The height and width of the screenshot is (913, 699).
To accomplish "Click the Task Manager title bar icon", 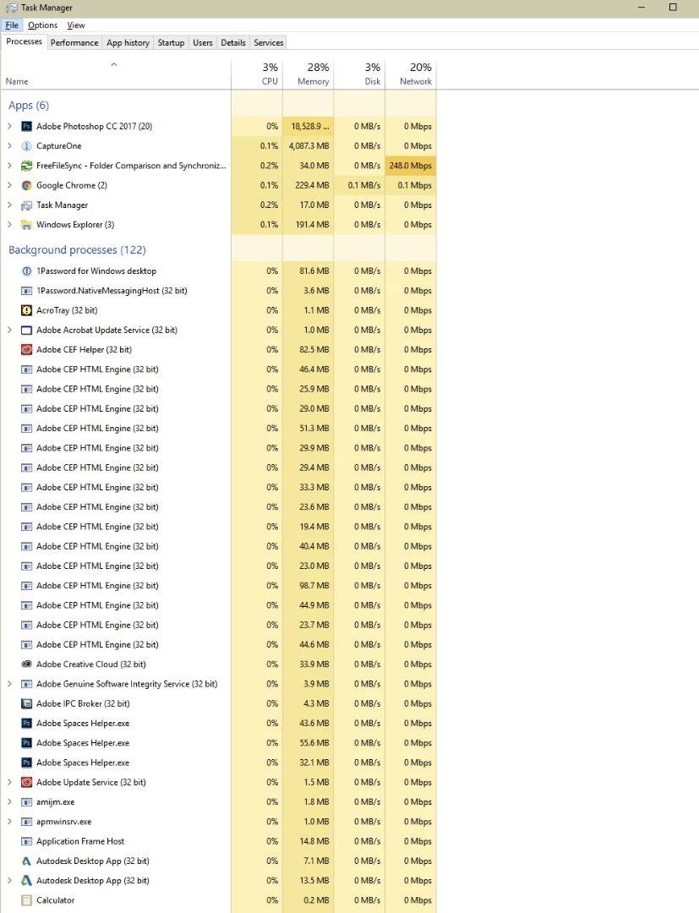I will tap(12, 8).
